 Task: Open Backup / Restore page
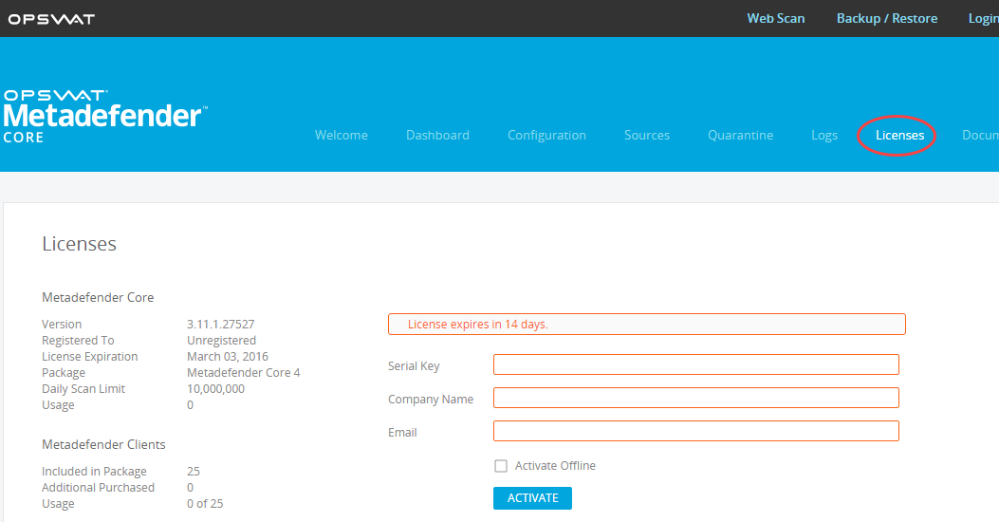(x=887, y=18)
